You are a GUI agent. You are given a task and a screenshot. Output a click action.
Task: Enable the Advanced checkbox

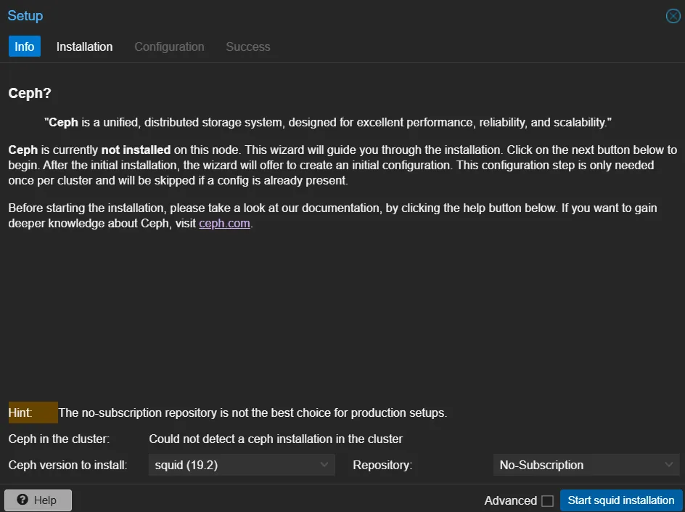pos(547,500)
